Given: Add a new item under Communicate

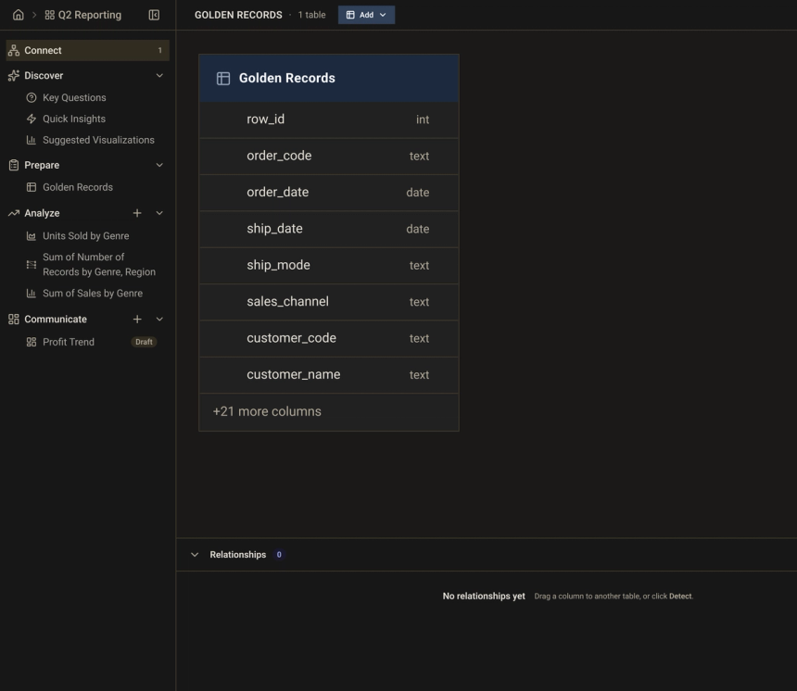Looking at the screenshot, I should click(x=137, y=319).
